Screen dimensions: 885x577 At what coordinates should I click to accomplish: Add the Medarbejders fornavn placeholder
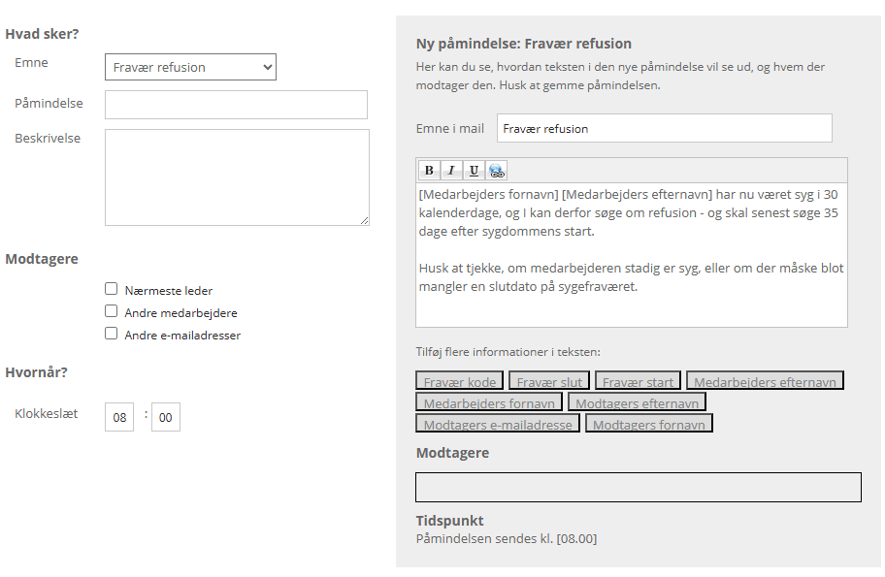(489, 402)
